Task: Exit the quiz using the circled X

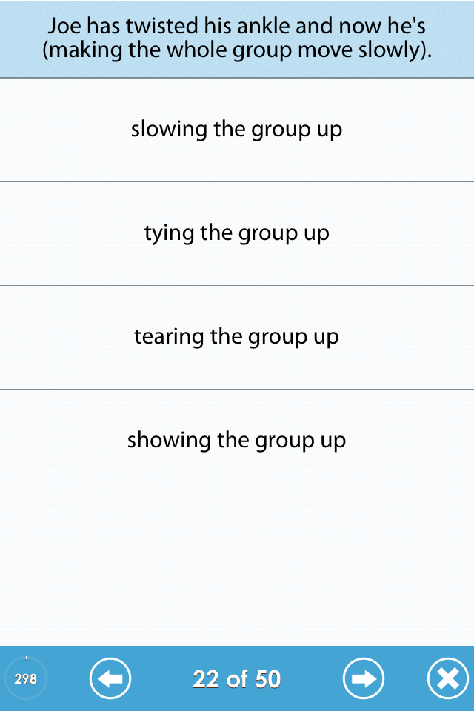Action: 448,678
